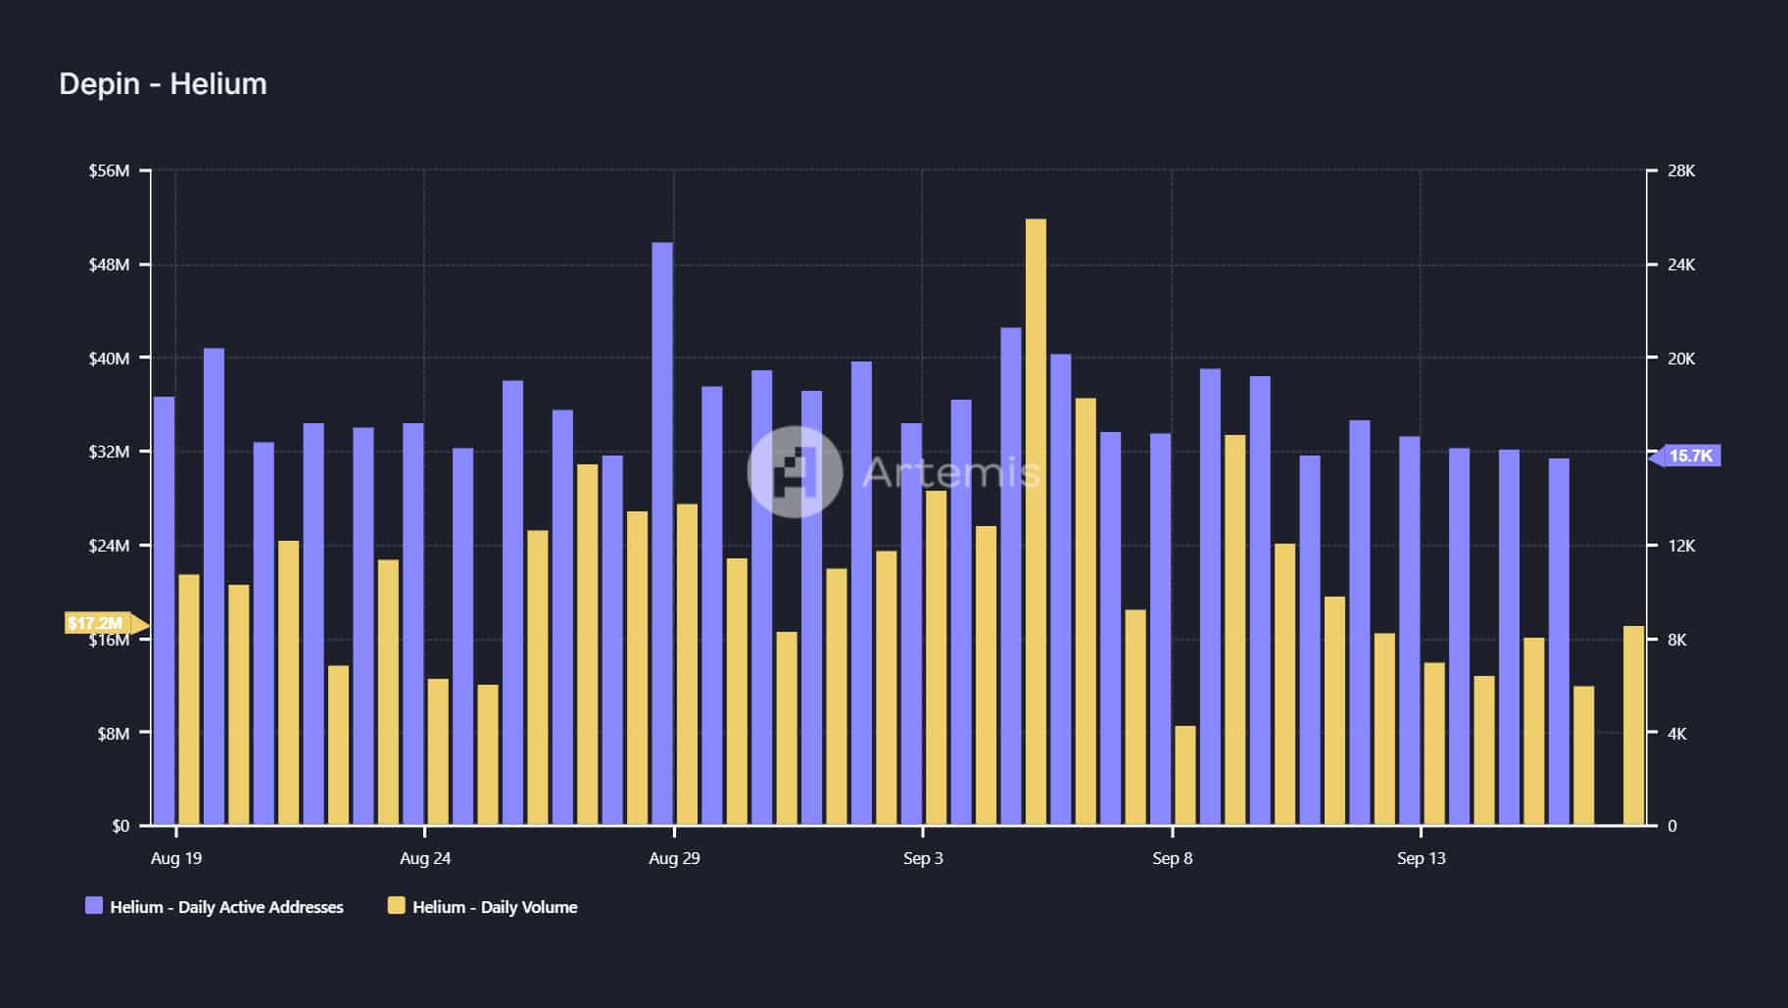Click the "Sep 13" date label
This screenshot has width=1788, height=1008.
(1422, 858)
